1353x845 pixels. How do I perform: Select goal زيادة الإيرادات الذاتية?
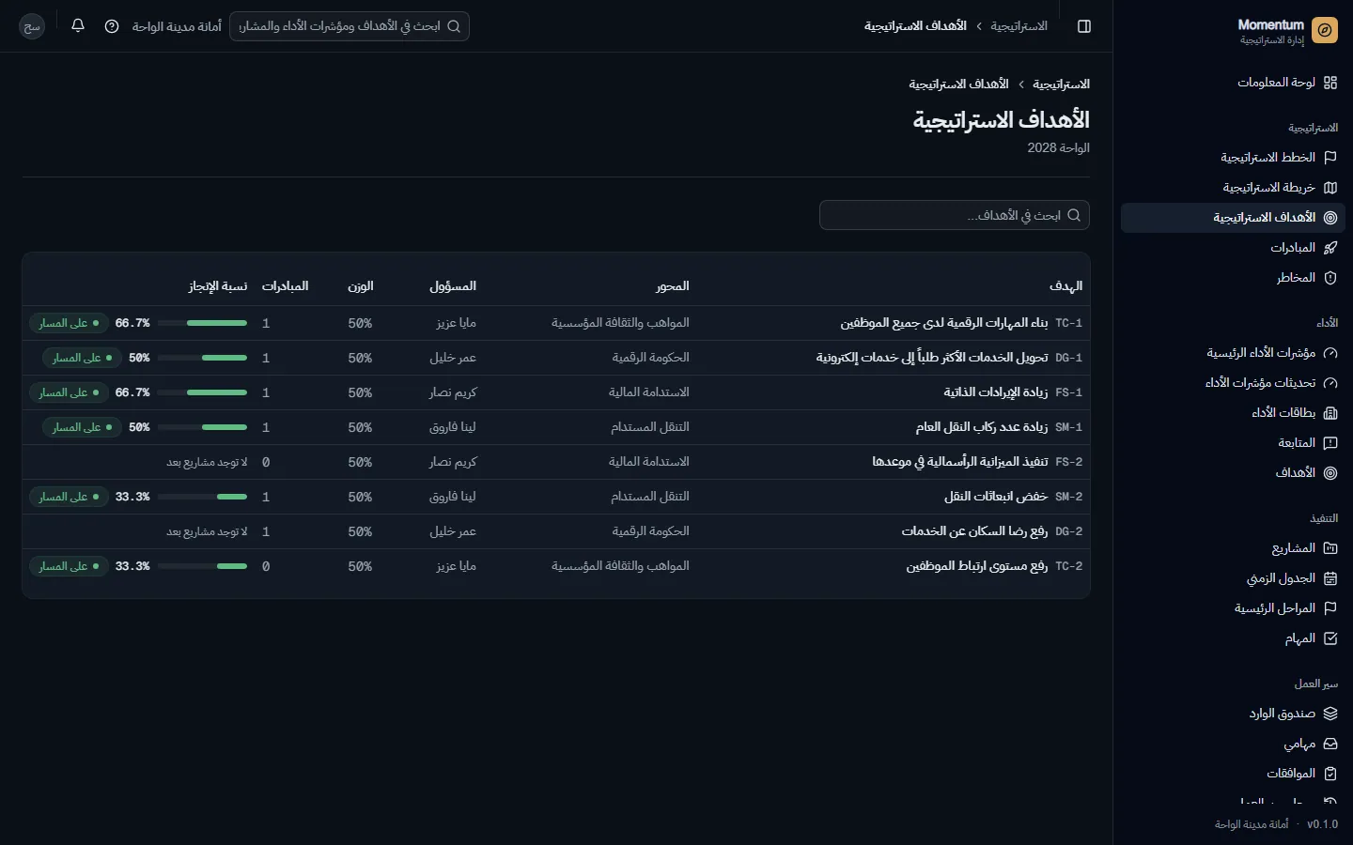coord(996,392)
